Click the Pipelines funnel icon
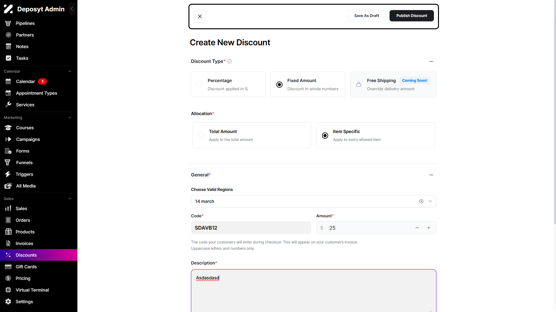This screenshot has height=312, width=556. 8,23
